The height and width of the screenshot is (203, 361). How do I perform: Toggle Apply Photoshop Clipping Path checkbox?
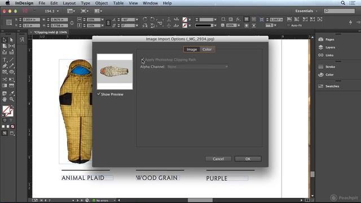[143, 60]
